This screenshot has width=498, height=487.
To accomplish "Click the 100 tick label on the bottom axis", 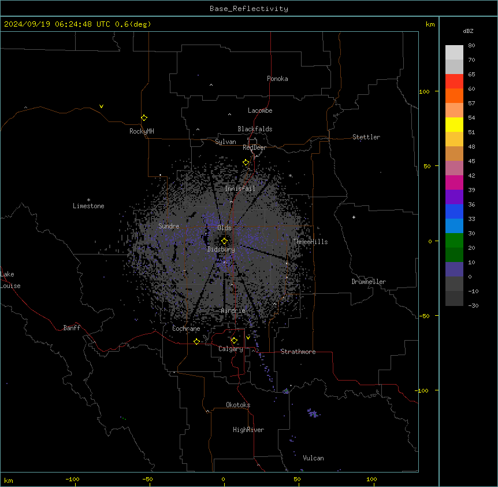I will (x=371, y=479).
